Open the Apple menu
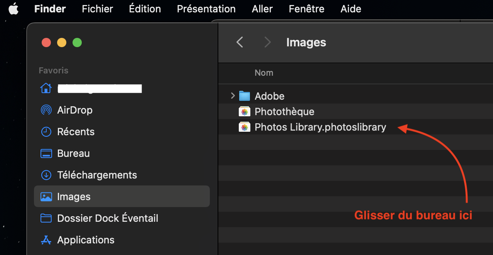 [14, 9]
